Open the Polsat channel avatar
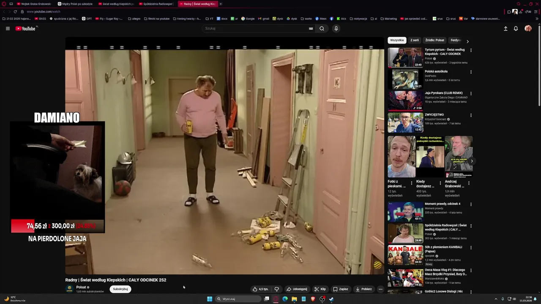The width and height of the screenshot is (541, 304). click(70, 289)
